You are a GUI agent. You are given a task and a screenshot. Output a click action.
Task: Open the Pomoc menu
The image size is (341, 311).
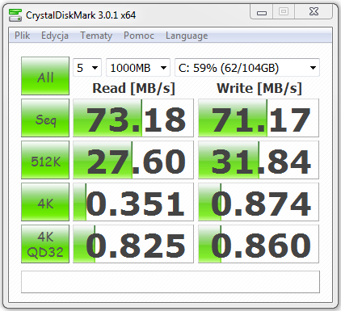(x=139, y=36)
